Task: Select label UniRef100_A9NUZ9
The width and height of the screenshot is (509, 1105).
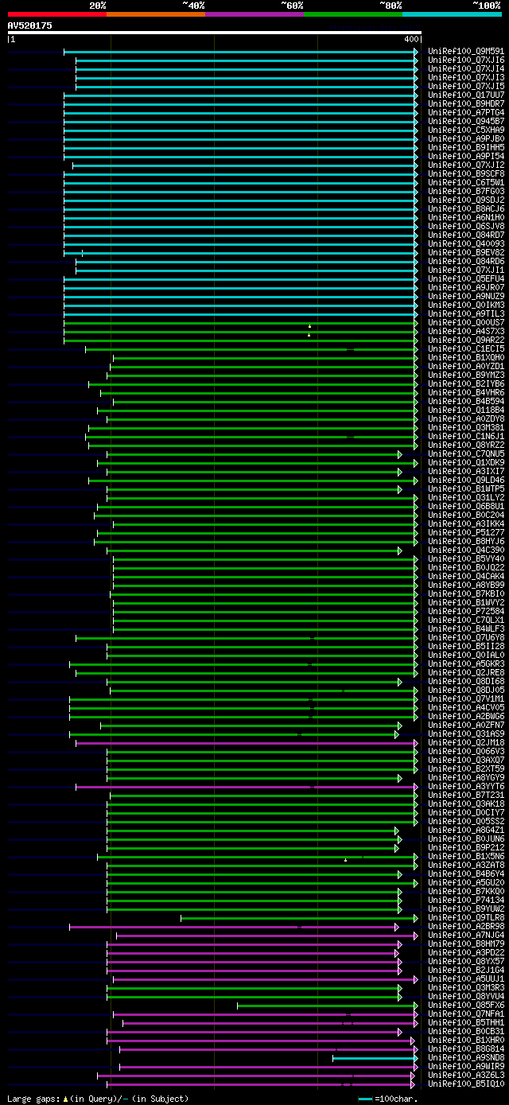Action: [466, 296]
